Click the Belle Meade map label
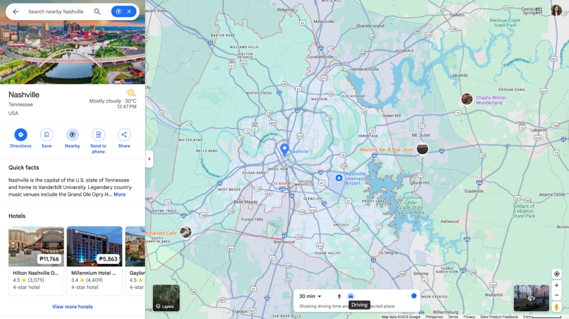The image size is (569, 319). (246, 202)
